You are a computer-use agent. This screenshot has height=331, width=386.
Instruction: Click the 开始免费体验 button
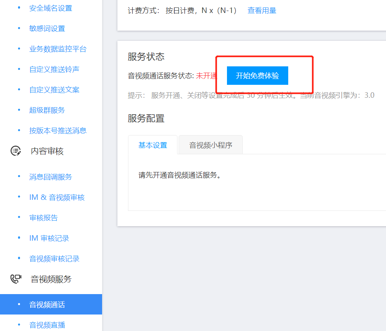[x=257, y=76]
